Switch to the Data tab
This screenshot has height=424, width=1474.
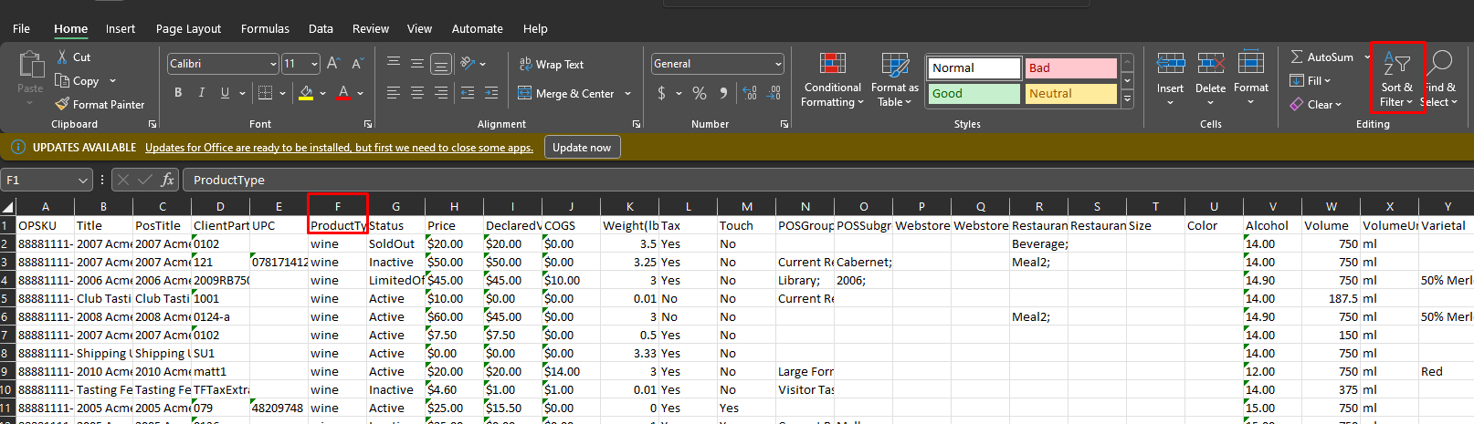tap(321, 28)
